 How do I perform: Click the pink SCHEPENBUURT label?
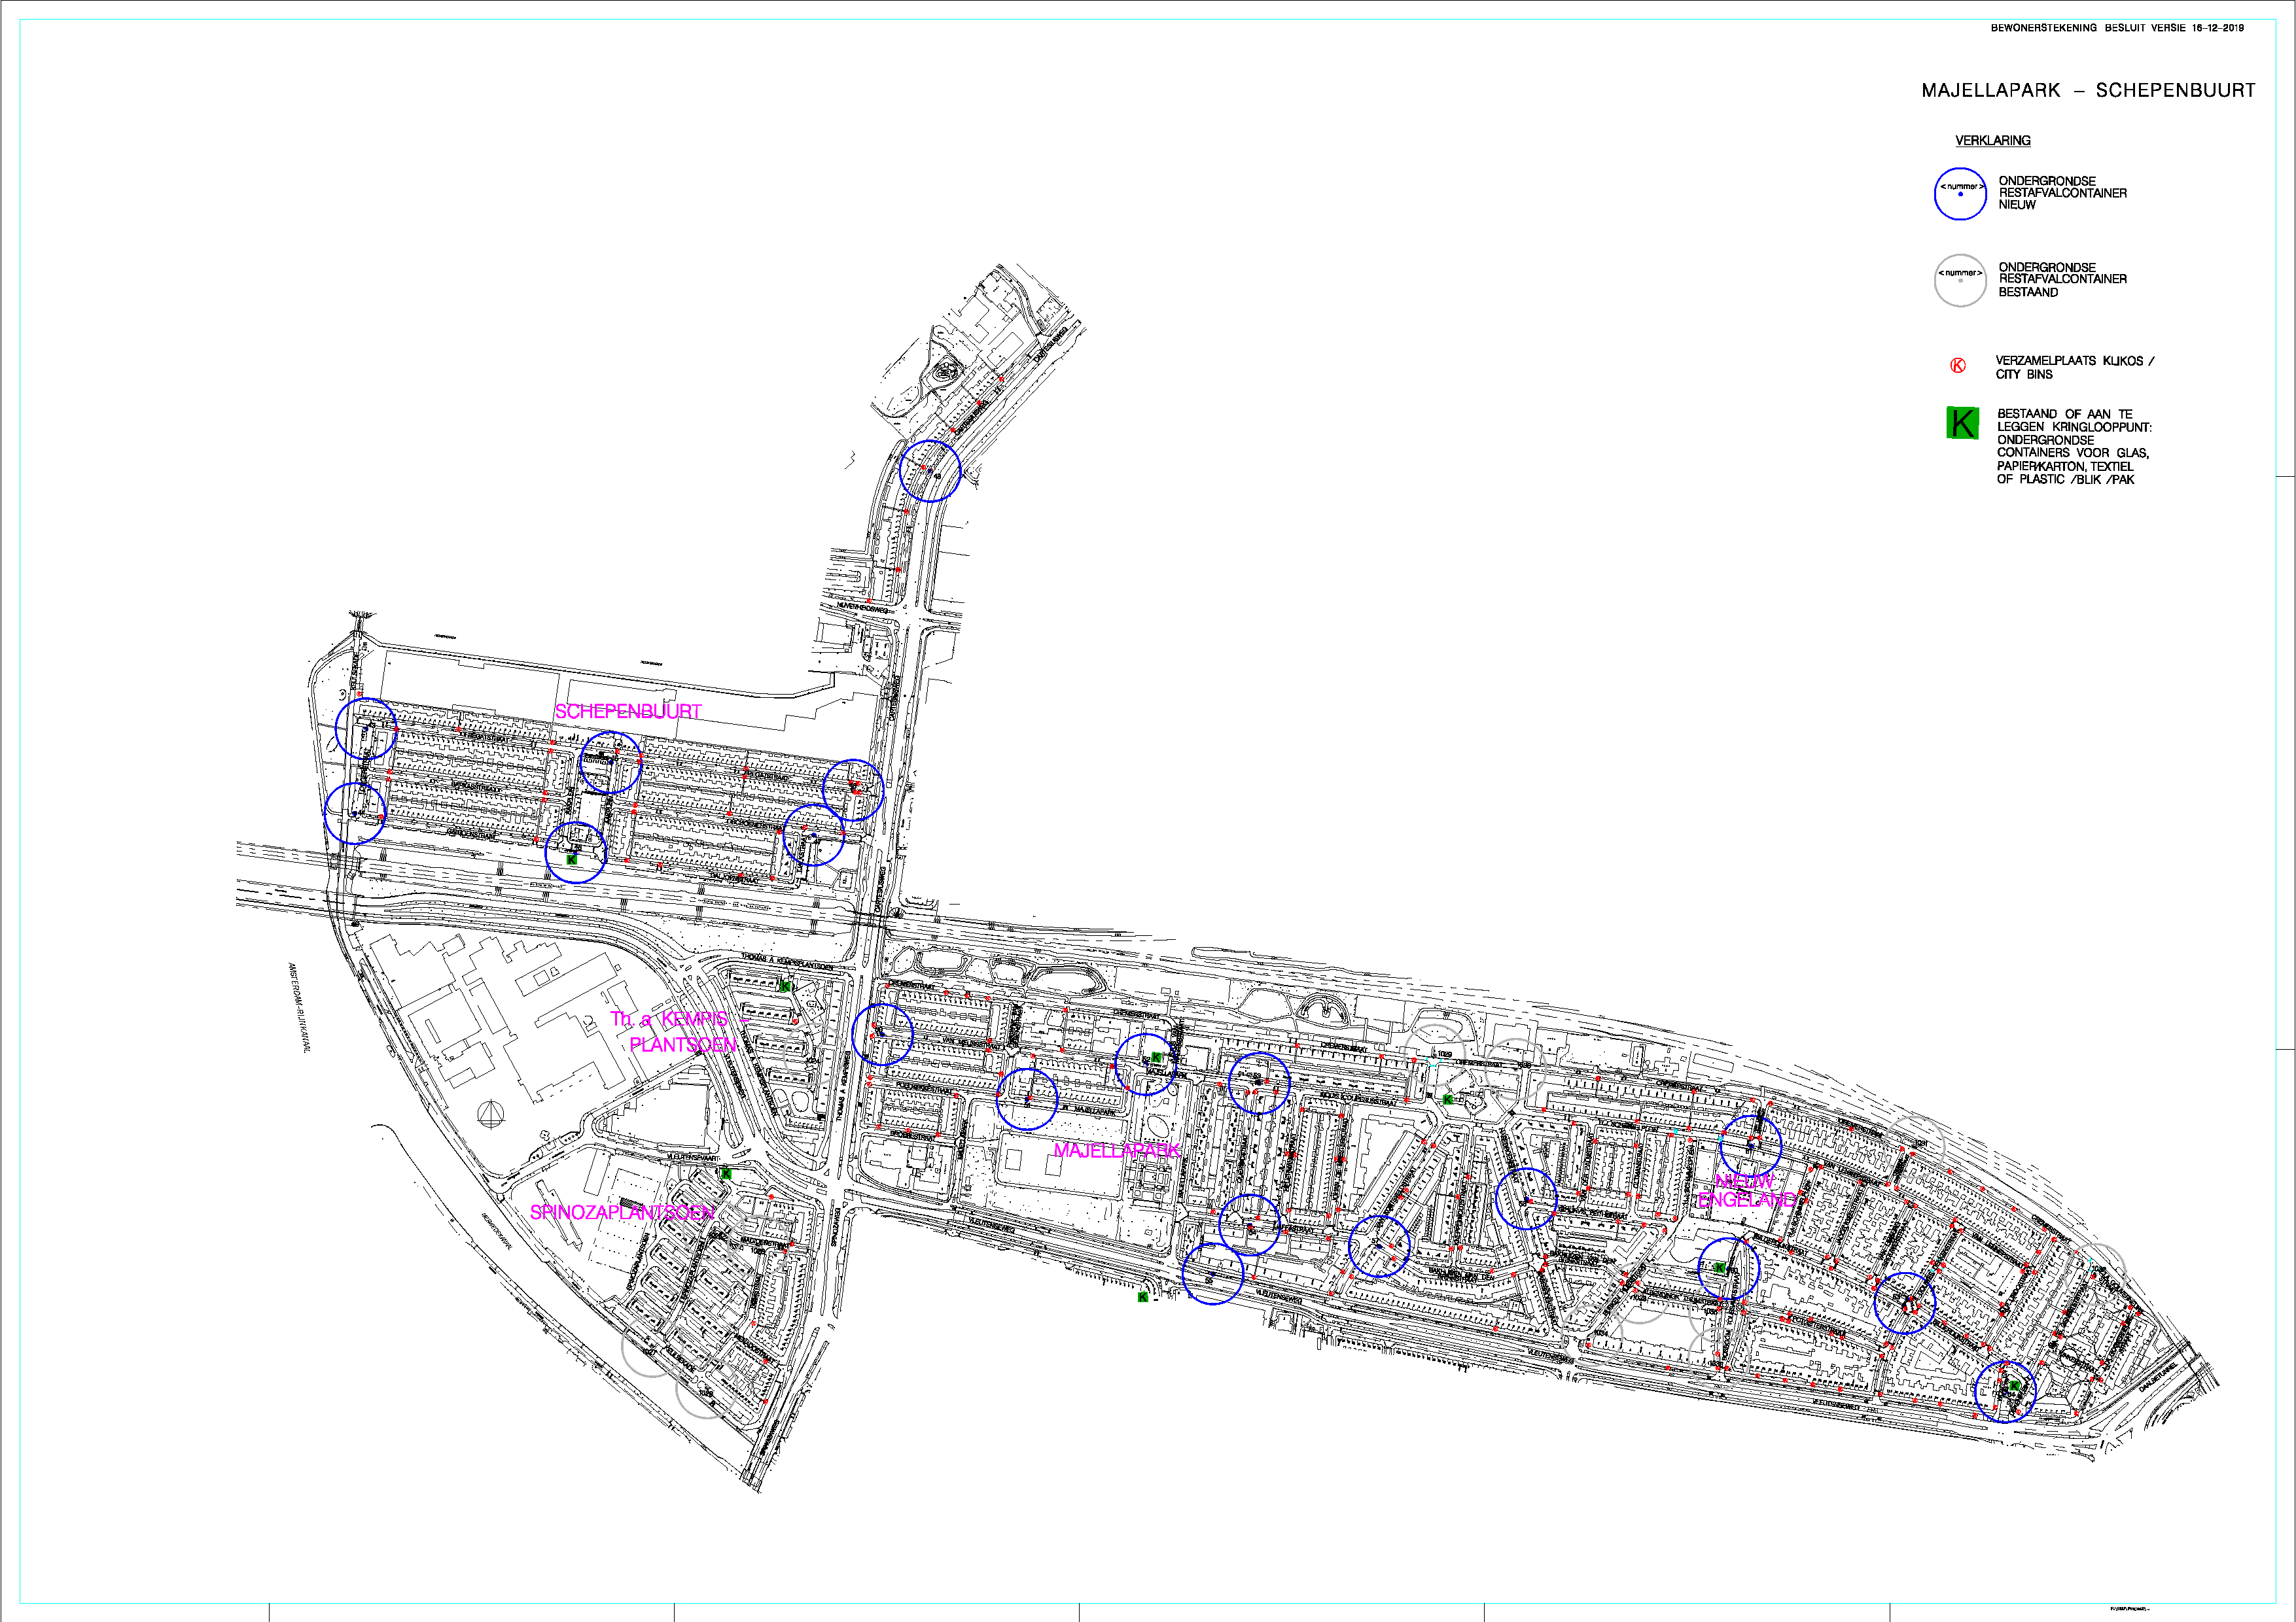pos(628,712)
